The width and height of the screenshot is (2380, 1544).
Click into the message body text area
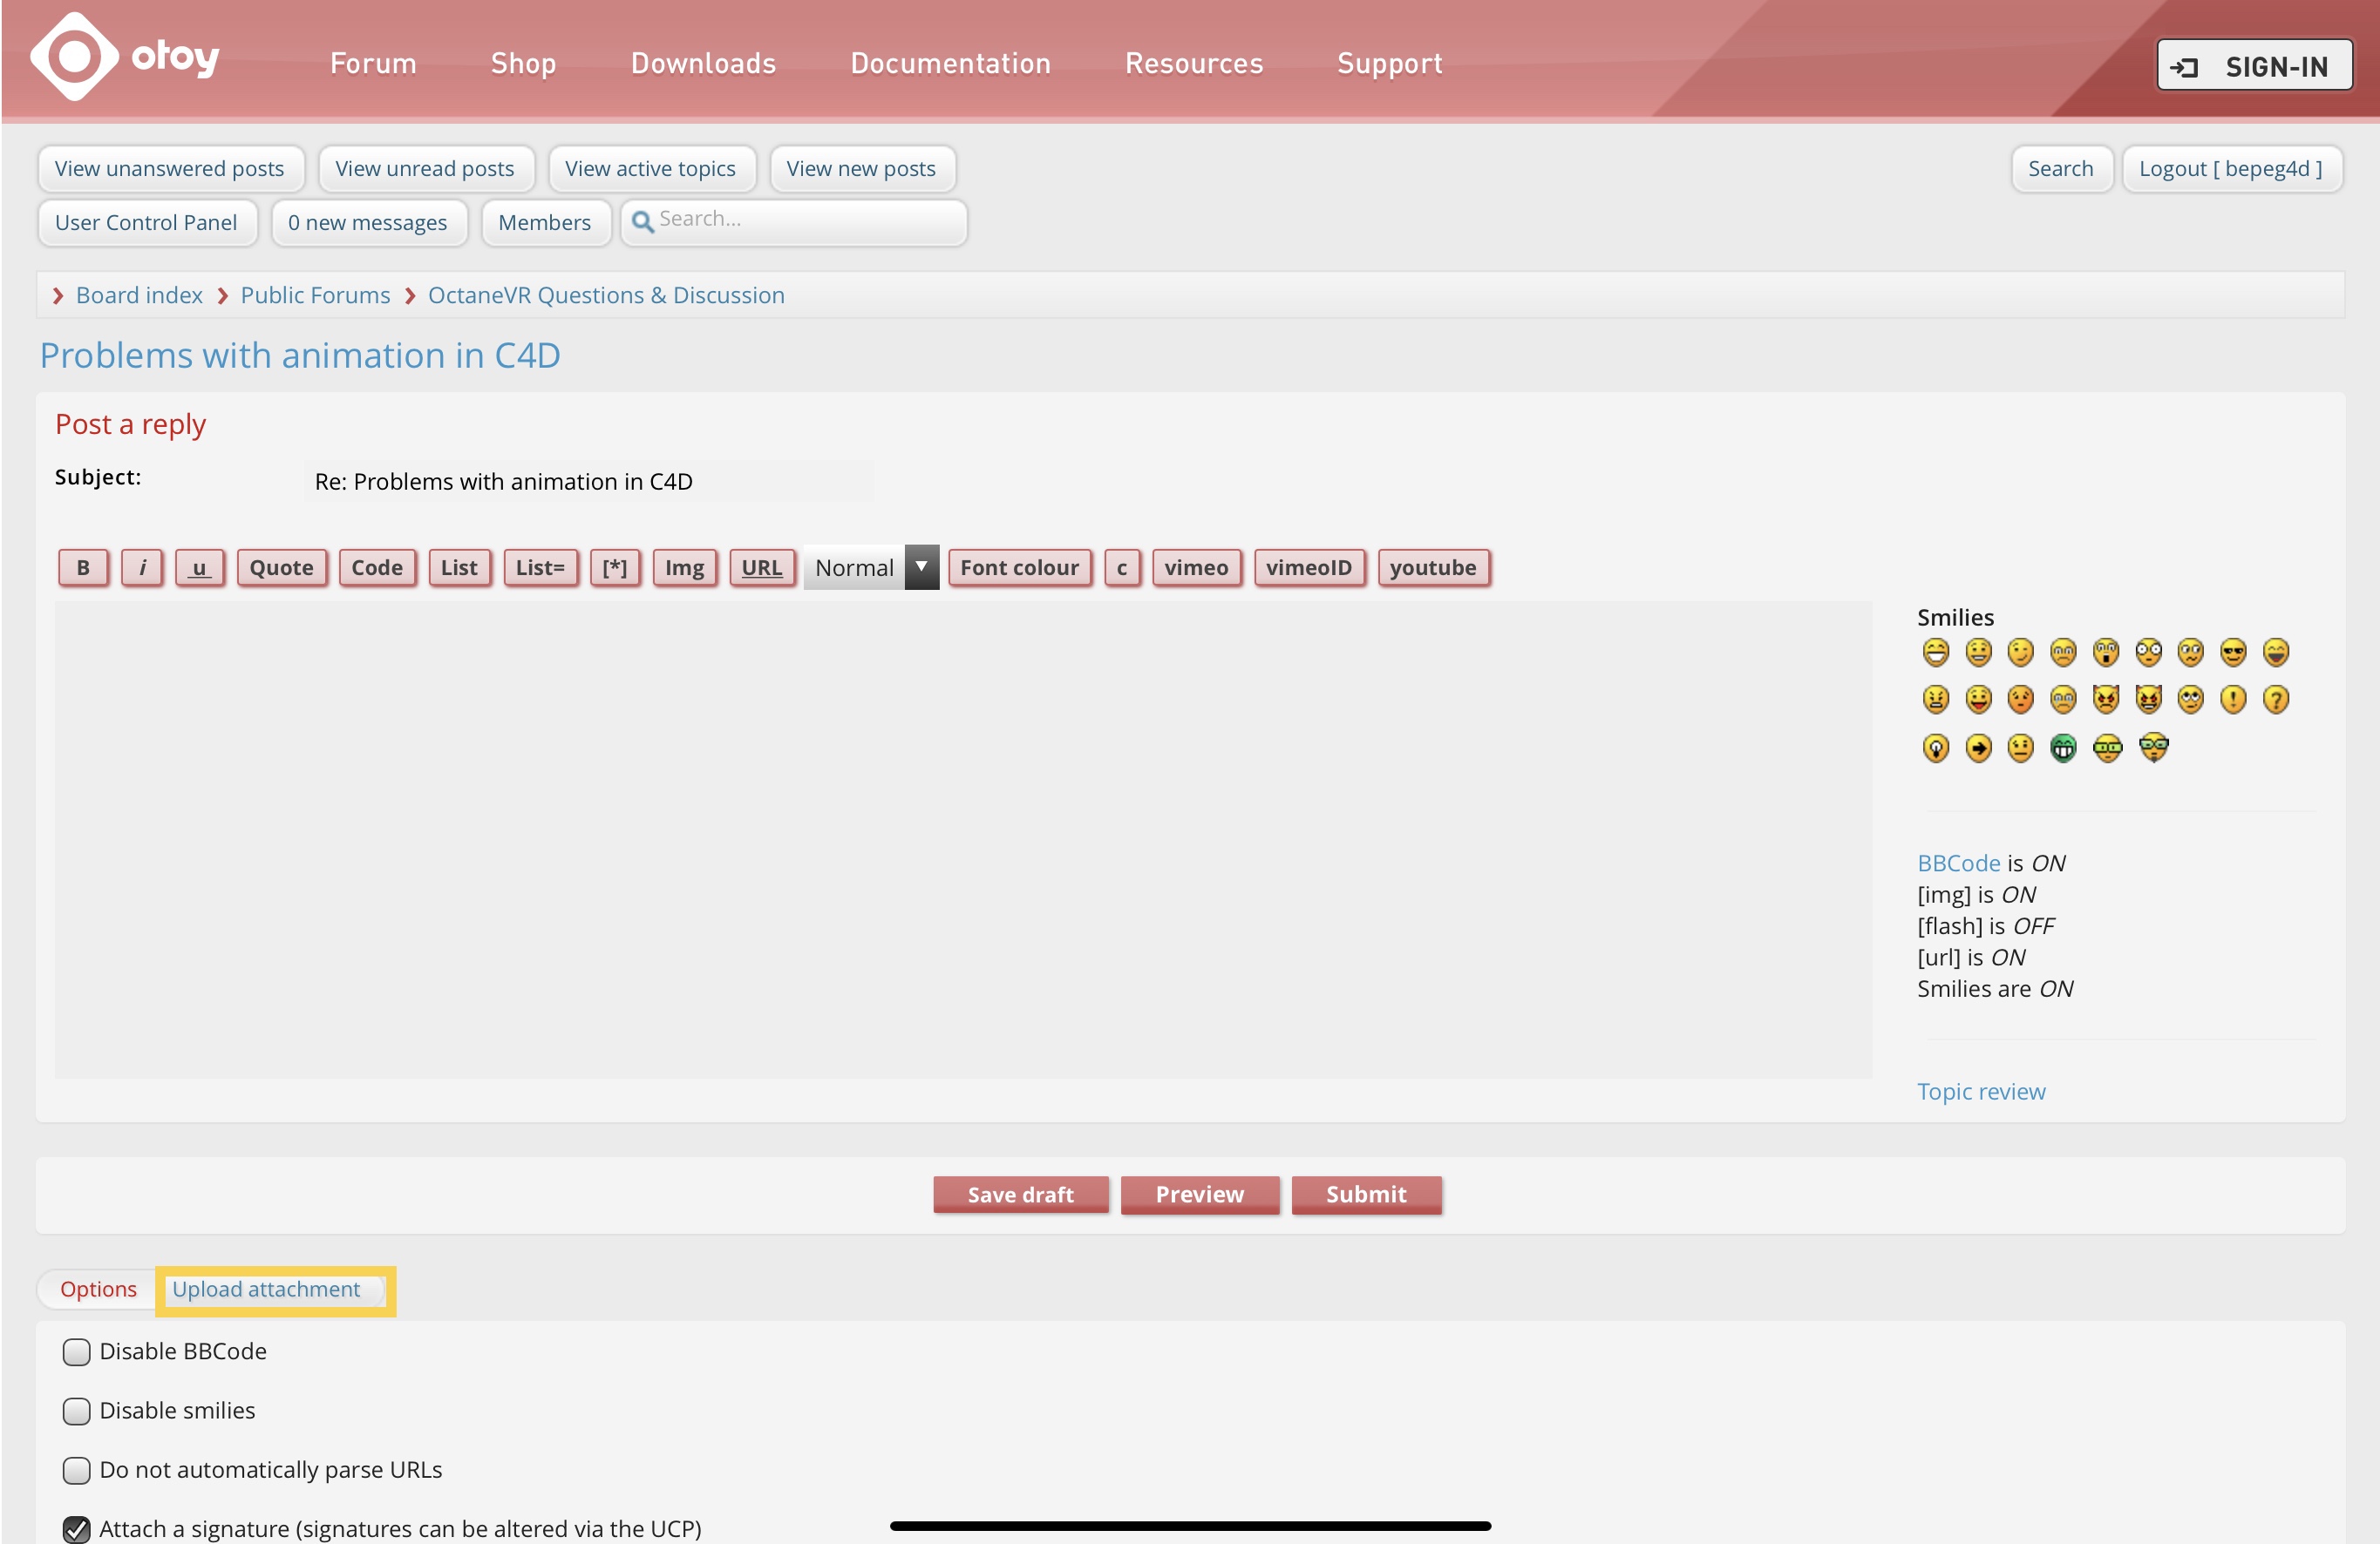[962, 839]
